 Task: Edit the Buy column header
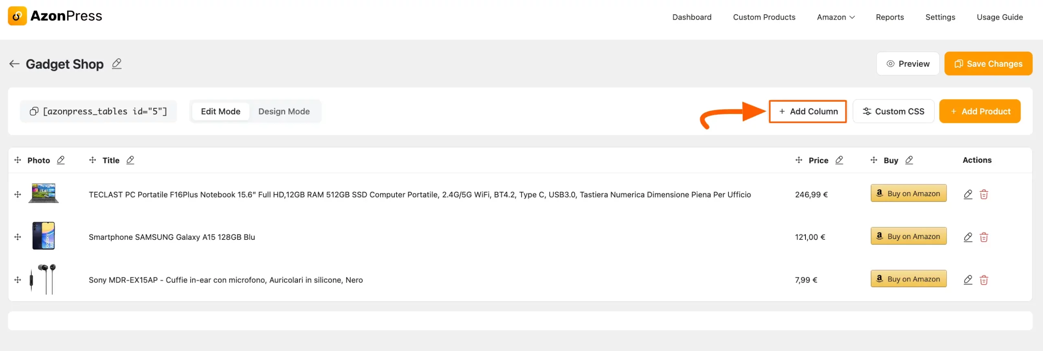[x=909, y=160]
